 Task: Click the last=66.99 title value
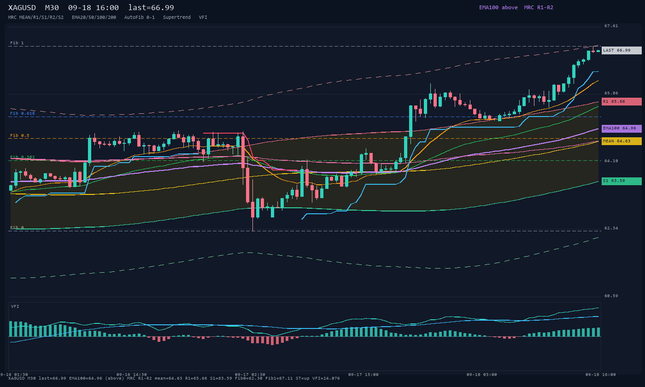(151, 7)
